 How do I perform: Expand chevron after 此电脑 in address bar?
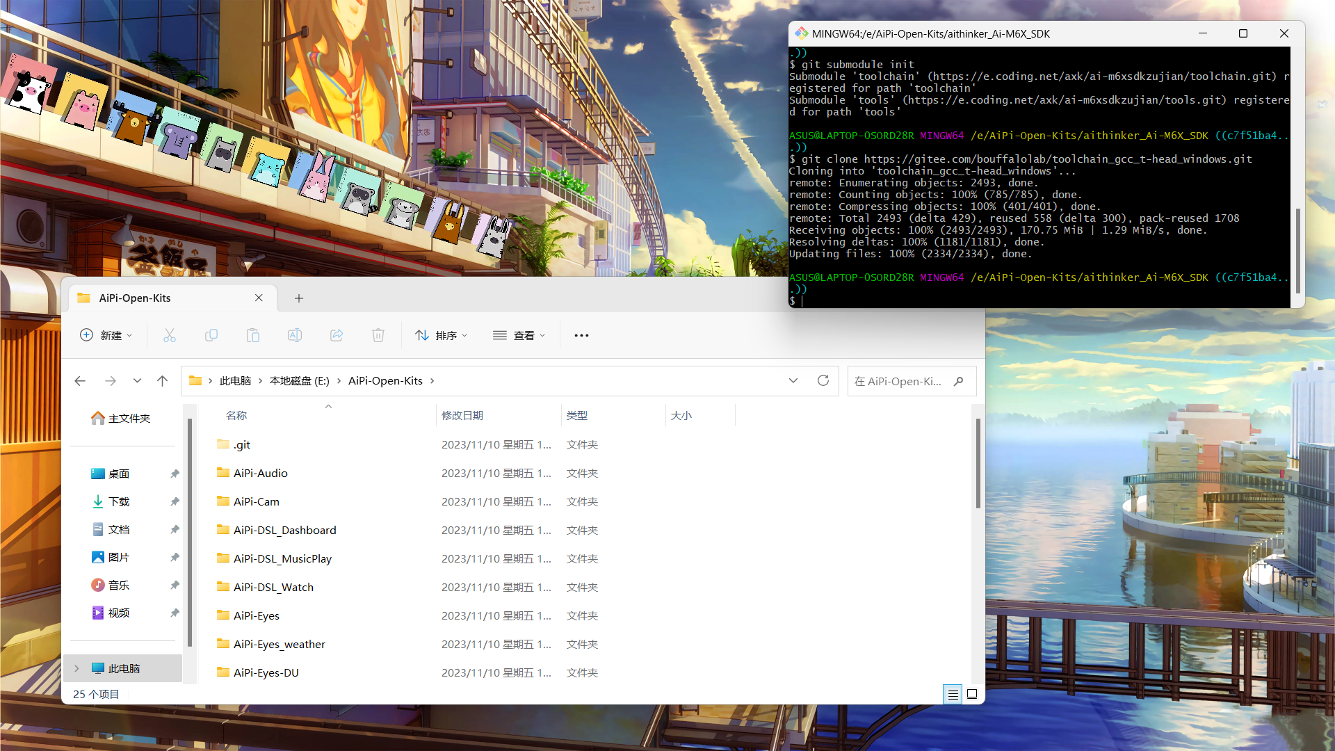click(261, 381)
